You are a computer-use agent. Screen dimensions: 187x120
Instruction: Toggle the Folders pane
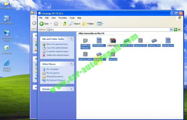click(x=88, y=24)
